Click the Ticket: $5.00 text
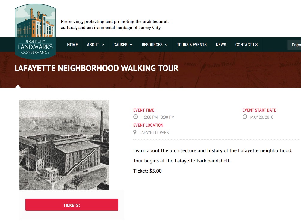 click(147, 171)
